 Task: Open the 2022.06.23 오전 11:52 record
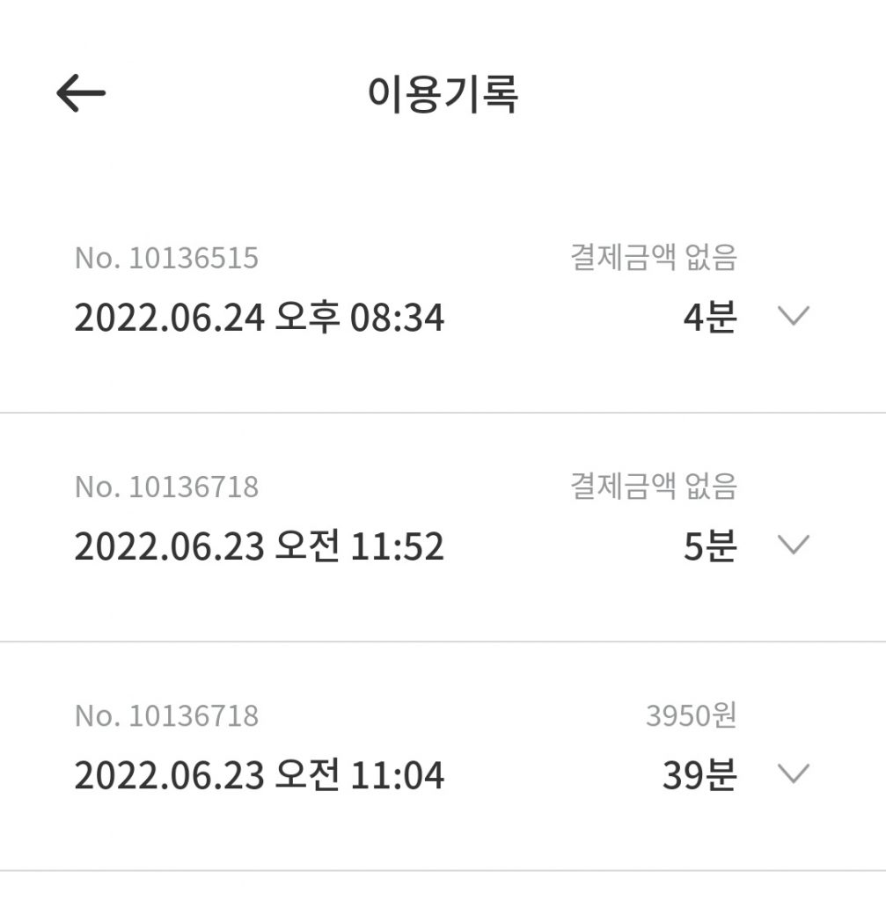point(443,527)
